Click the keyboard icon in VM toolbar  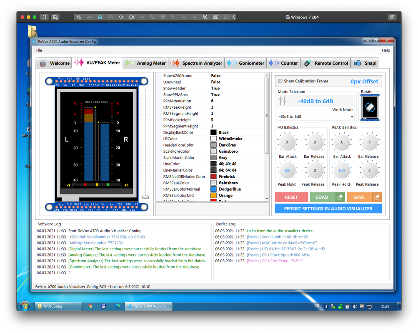click(215, 17)
